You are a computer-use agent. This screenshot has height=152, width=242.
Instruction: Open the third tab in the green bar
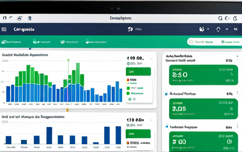pos(69,42)
